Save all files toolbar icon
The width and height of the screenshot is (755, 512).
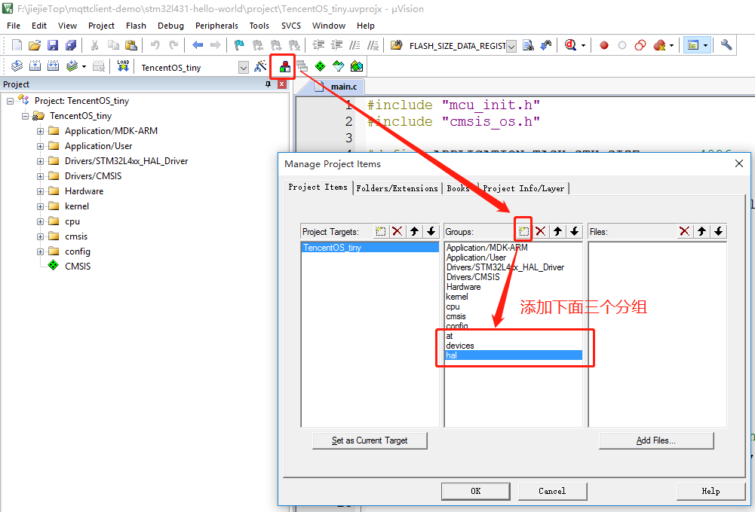pos(71,45)
